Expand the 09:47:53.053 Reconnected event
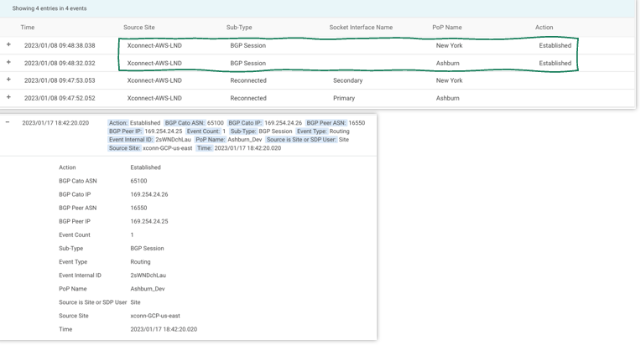 8,80
